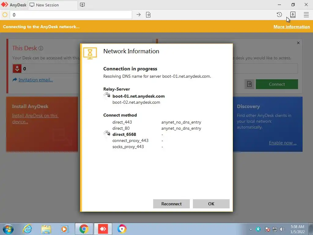The width and height of the screenshot is (313, 235).
Task: Click Enable now link in Discovery
Action: tap(283, 143)
